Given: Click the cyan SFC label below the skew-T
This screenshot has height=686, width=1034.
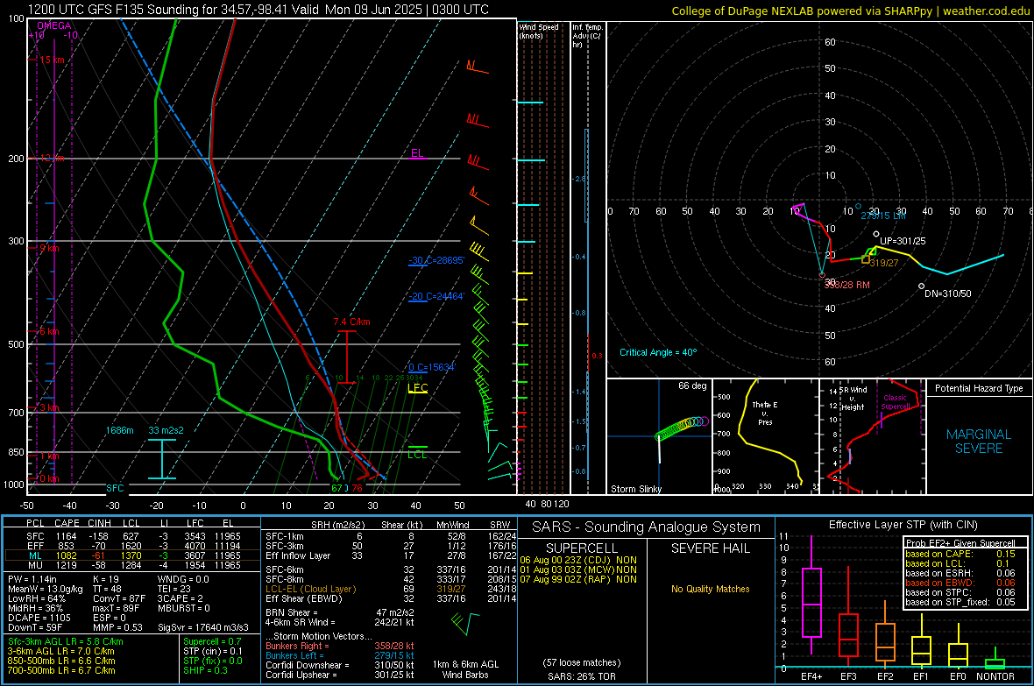Looking at the screenshot, I should tap(115, 488).
